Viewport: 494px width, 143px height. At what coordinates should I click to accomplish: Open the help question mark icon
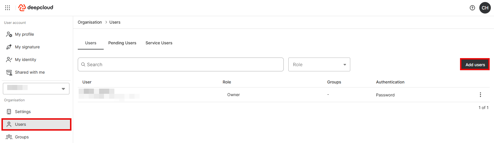472,8
